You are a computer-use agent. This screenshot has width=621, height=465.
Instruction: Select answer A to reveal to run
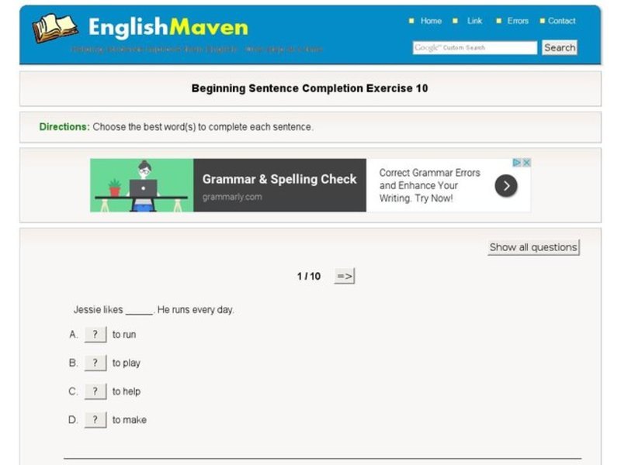point(95,334)
